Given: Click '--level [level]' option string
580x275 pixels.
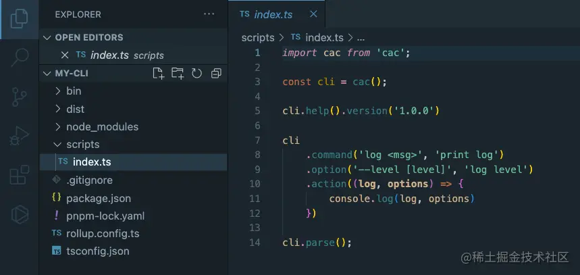Looking at the screenshot, I should tap(402, 170).
